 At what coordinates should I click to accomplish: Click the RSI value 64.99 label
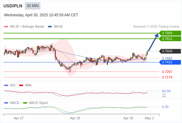pos(166,91)
